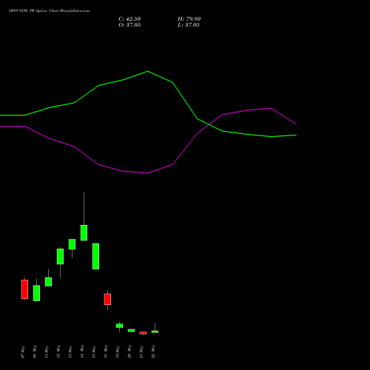Click the "08 May" date axis label

point(35,352)
